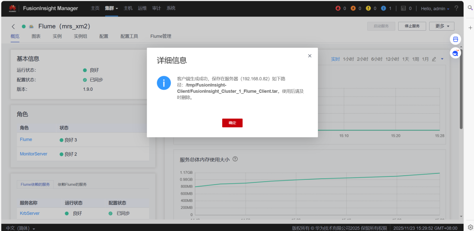Viewport: 474px width, 231px height.
Task: View the yellow minor alarm warning icon
Action: tap(368, 8)
